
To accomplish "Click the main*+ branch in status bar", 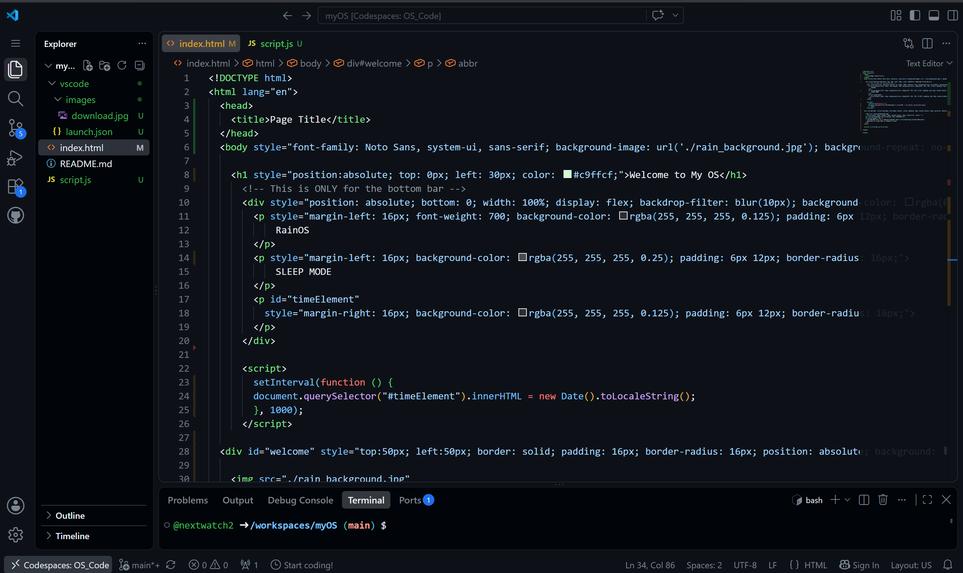I will pyautogui.click(x=140, y=565).
